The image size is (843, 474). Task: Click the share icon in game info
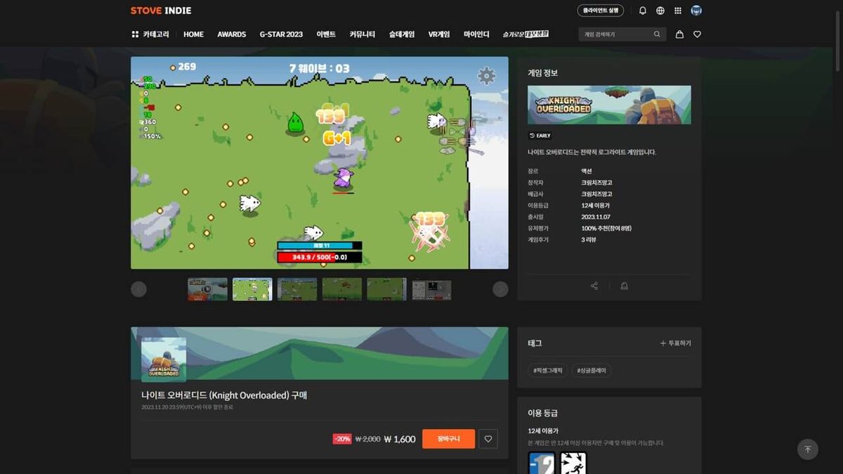pyautogui.click(x=594, y=286)
